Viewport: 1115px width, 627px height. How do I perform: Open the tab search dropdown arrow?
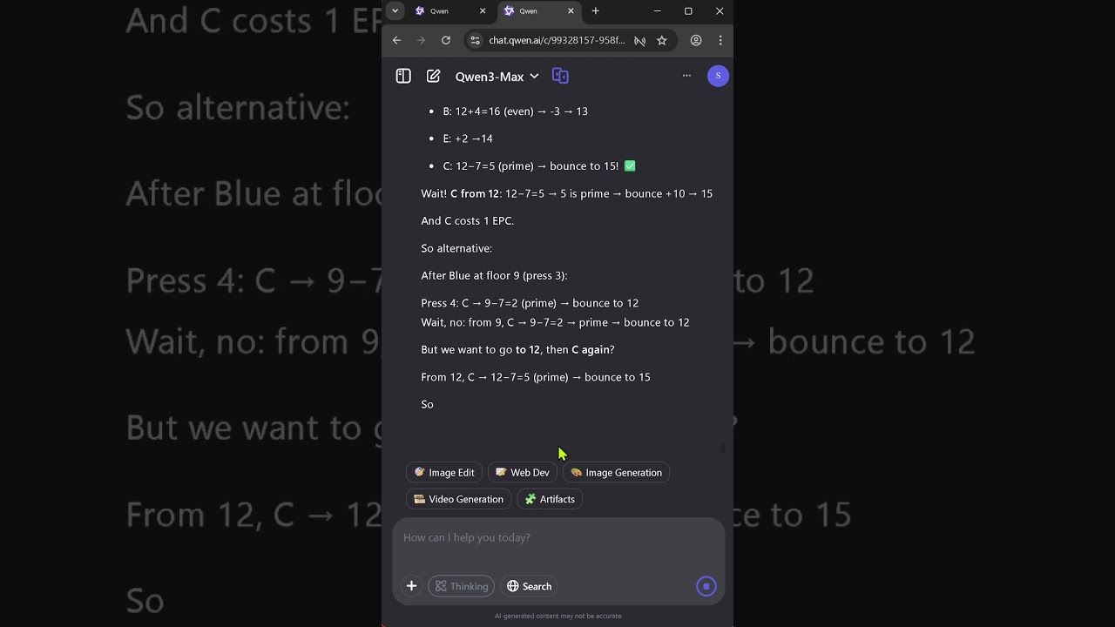(x=395, y=11)
